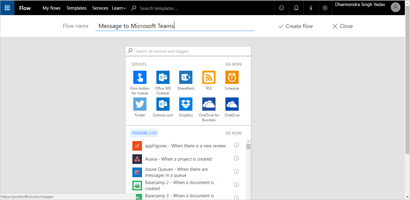This screenshot has width=410, height=200.
Task: Select the Office 365 Outlook service
Action: (163, 77)
